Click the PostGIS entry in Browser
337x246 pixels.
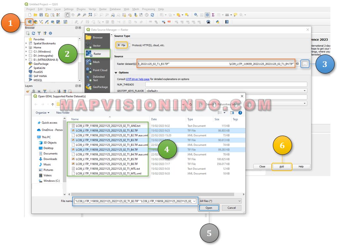coord(38,72)
